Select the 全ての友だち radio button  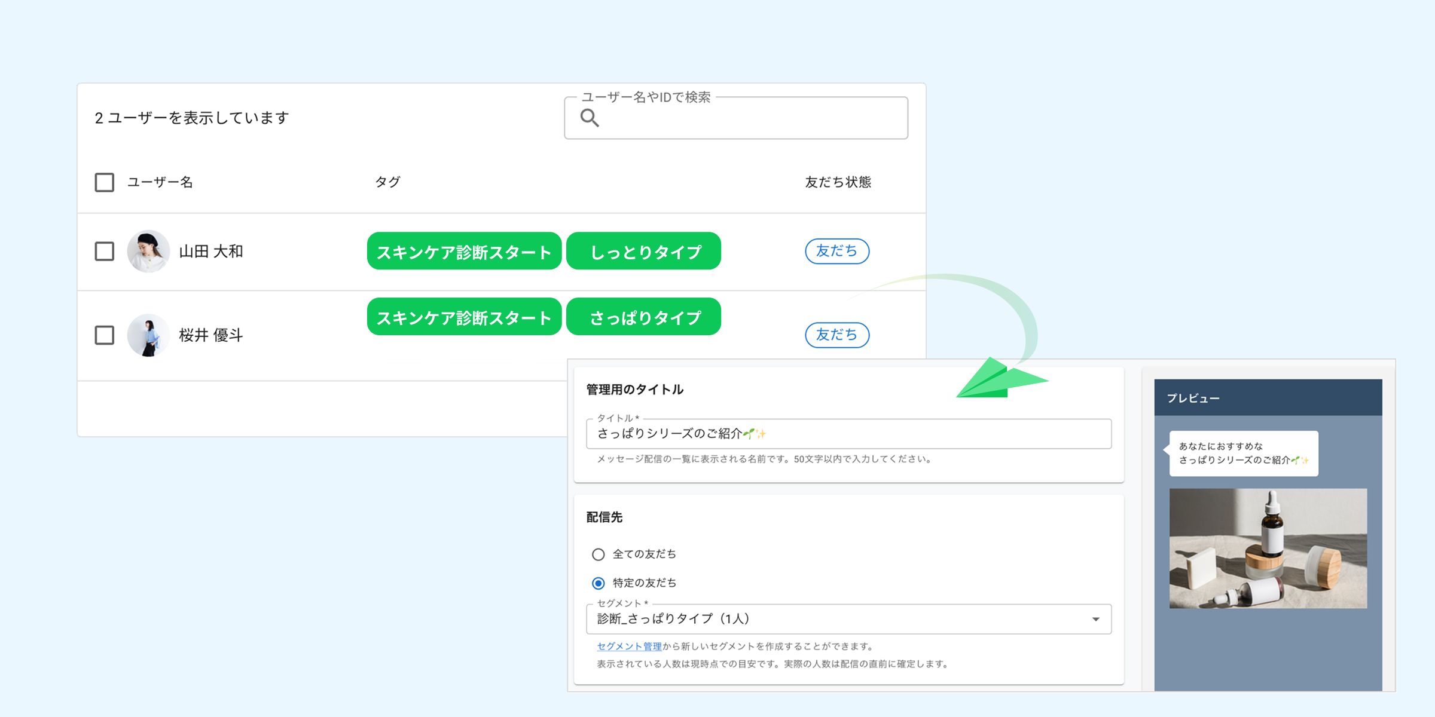pyautogui.click(x=598, y=554)
